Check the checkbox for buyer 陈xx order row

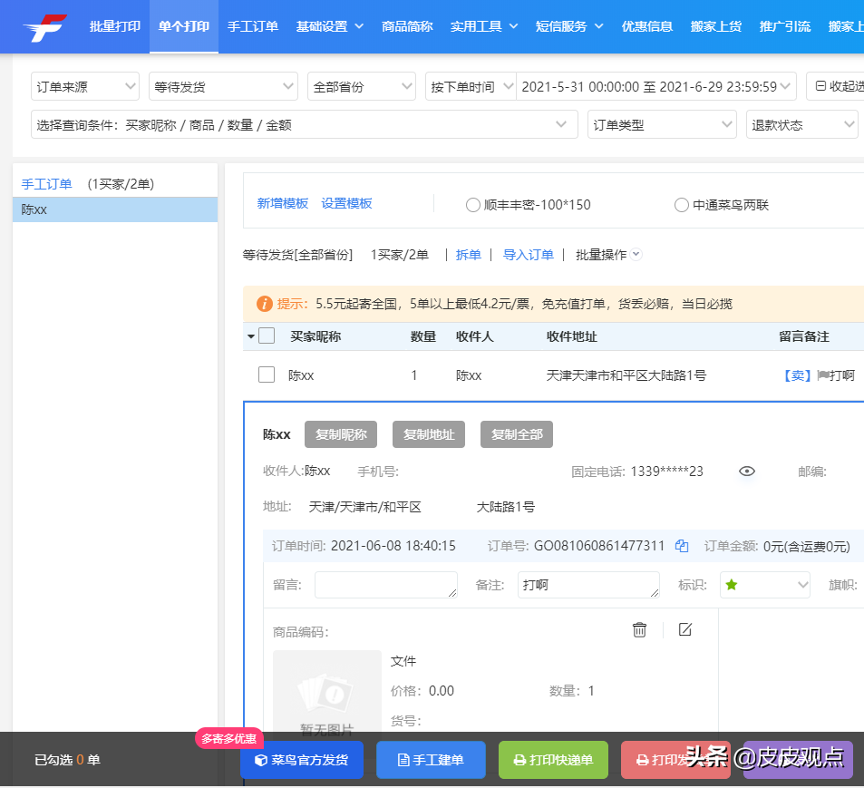tap(266, 375)
